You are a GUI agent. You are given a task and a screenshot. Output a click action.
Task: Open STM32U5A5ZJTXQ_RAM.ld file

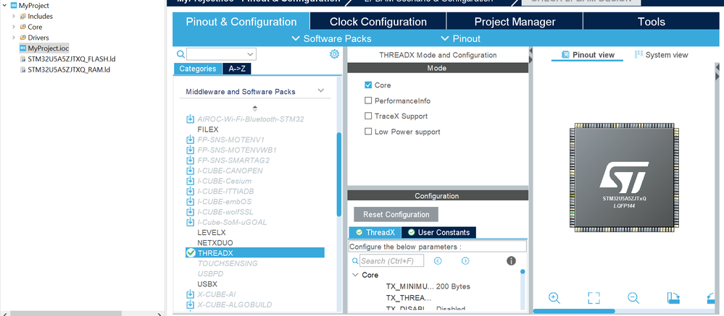[69, 69]
